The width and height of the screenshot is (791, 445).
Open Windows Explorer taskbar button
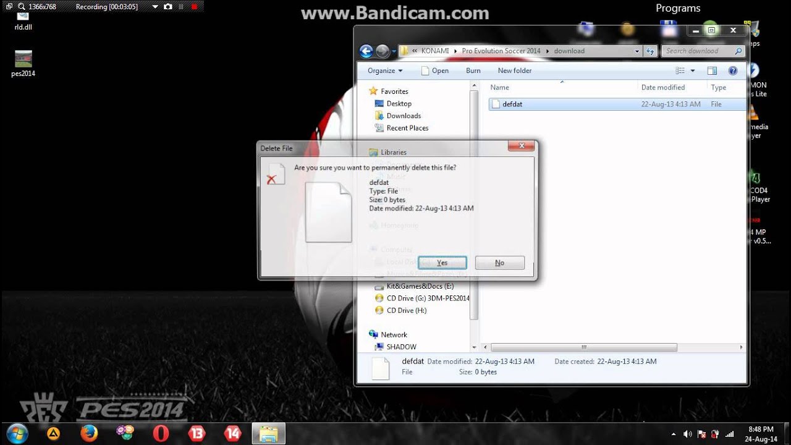(269, 434)
